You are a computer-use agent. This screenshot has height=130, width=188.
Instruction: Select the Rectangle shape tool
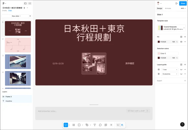79,125
